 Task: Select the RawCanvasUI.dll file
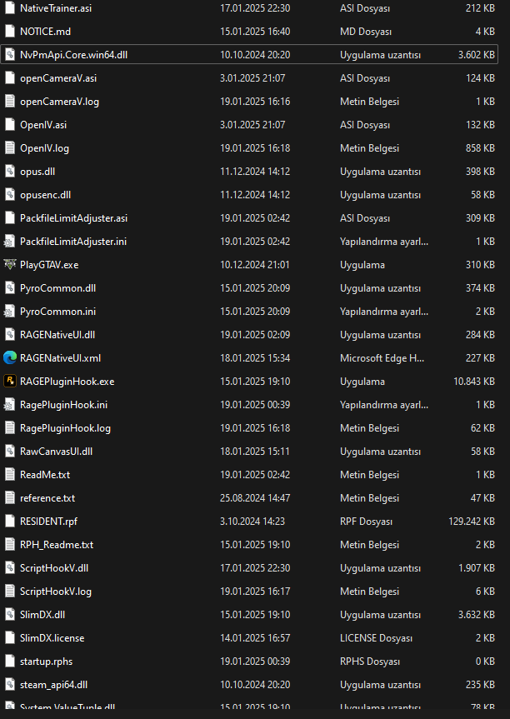pos(56,452)
